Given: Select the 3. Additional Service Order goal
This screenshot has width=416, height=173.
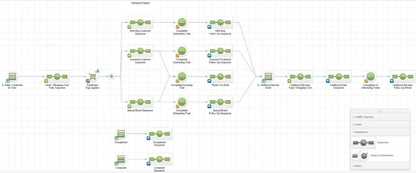Looking at the screenshot, I should [x=268, y=77].
